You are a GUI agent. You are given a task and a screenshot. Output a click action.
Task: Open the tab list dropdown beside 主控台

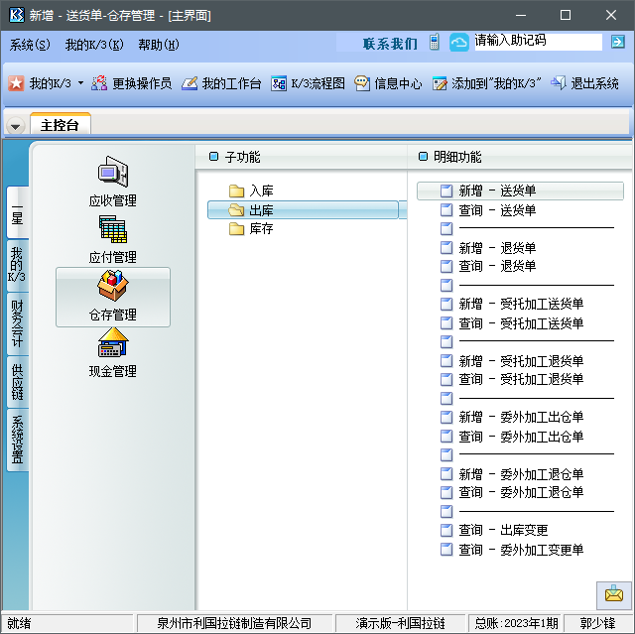[15, 126]
